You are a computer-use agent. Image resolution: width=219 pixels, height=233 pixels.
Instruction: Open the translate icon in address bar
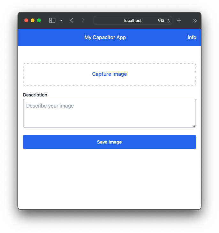tap(161, 20)
